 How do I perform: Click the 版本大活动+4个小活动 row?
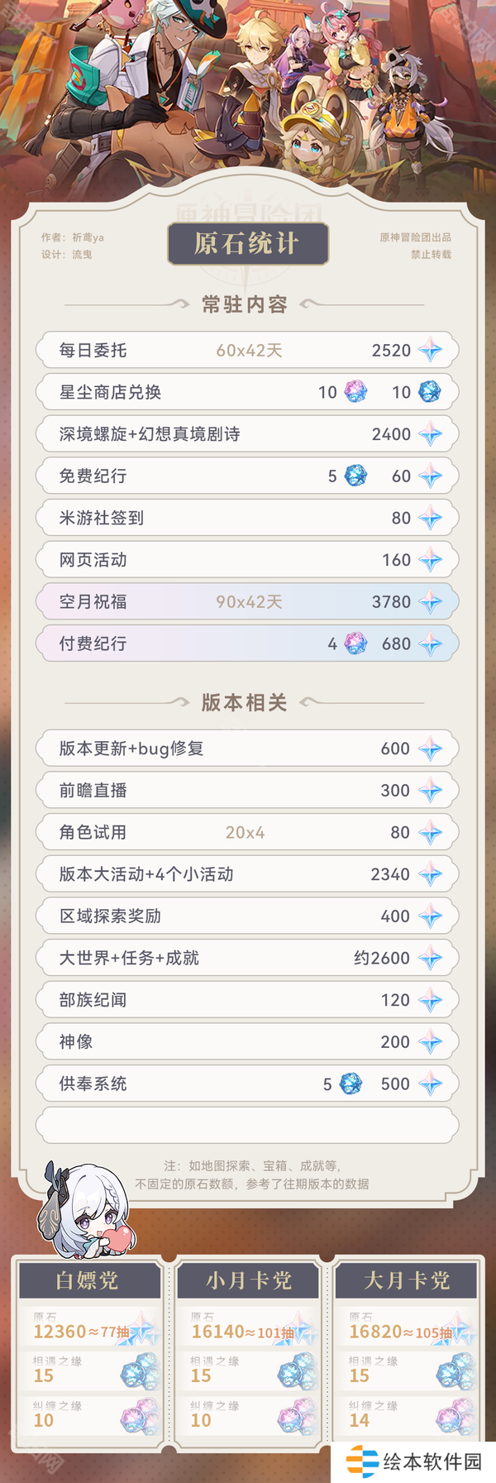(x=246, y=874)
